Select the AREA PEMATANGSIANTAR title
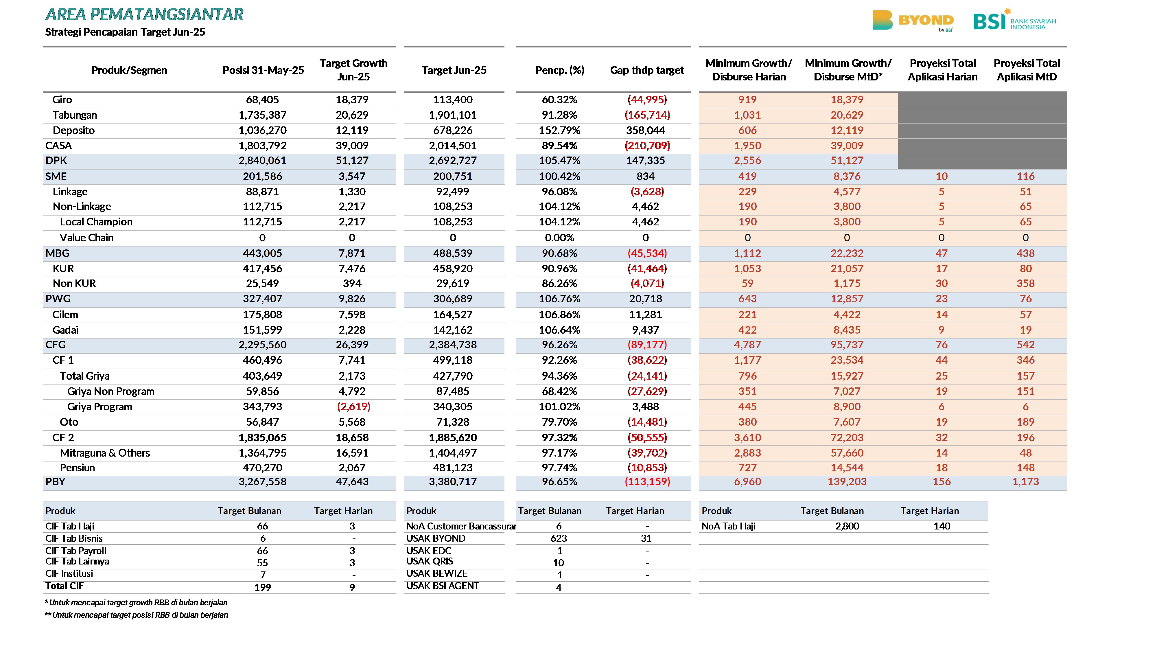1157x651 pixels. point(144,14)
